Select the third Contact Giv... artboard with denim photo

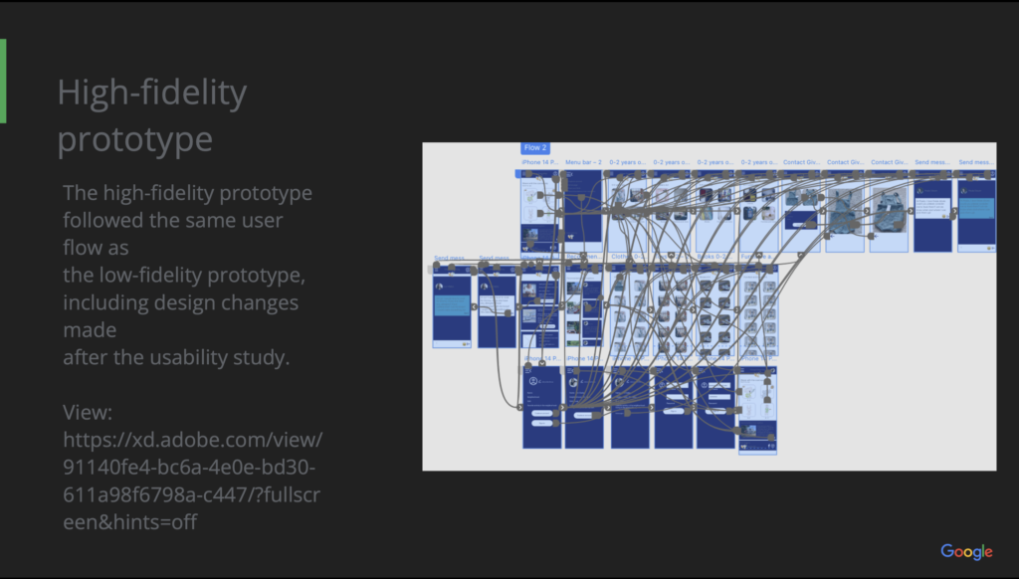(889, 214)
